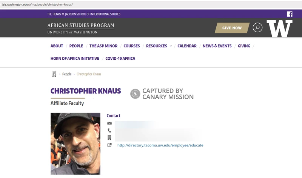The height and width of the screenshot is (178, 302).
Task: Open Horn of Africa Initiative page
Action: click(75, 59)
